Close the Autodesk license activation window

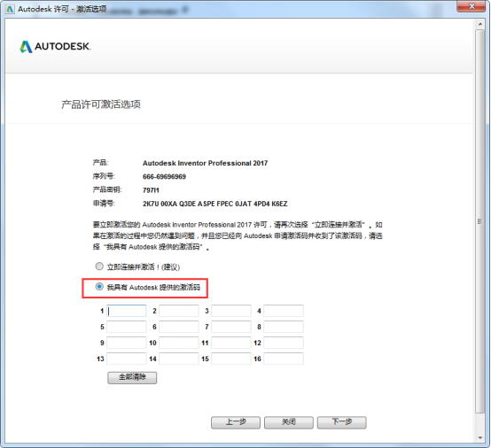(472, 6)
